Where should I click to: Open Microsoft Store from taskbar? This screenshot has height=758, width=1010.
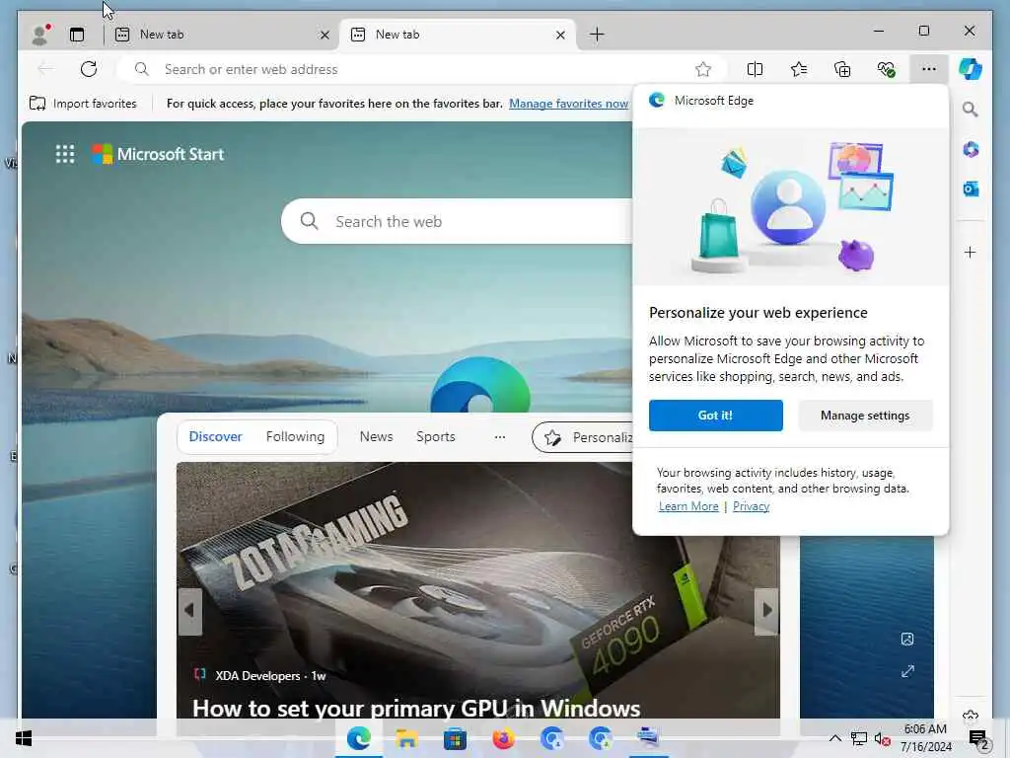[455, 738]
